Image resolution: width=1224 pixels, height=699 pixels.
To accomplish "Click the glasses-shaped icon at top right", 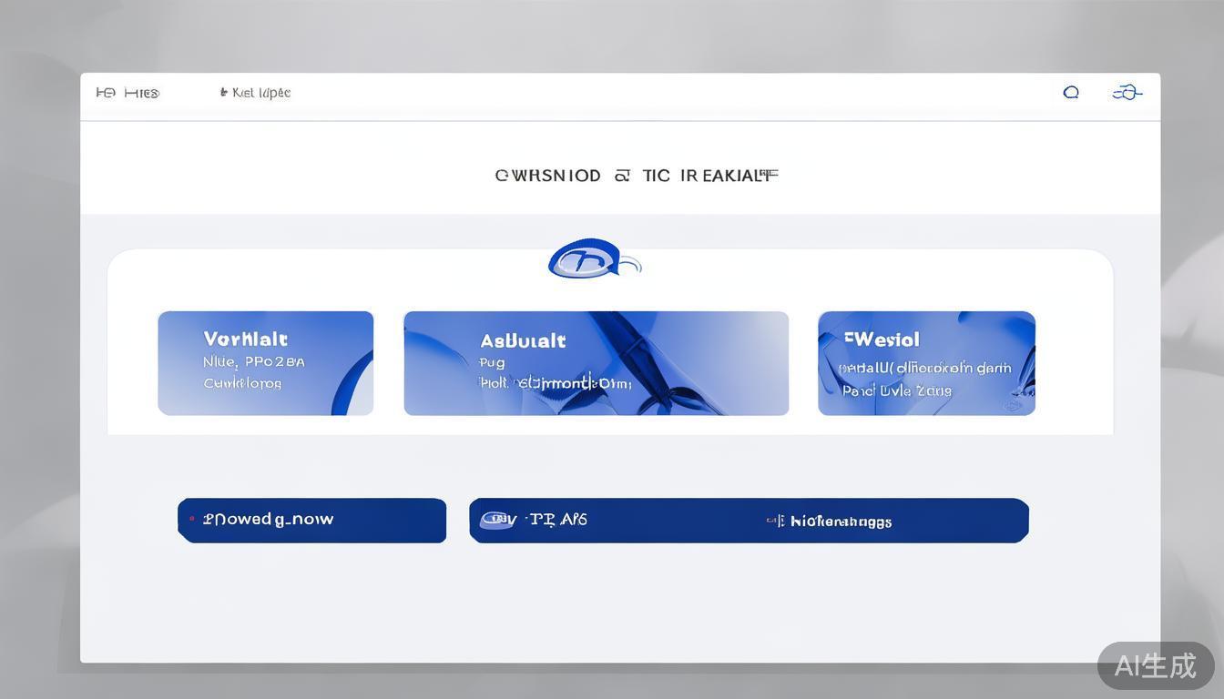I will [1127, 92].
